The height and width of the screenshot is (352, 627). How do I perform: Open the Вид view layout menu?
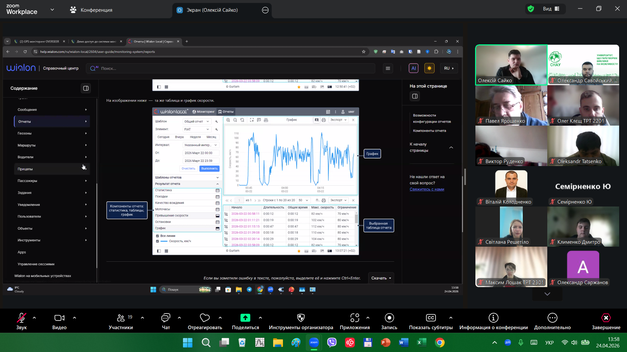[x=551, y=9]
